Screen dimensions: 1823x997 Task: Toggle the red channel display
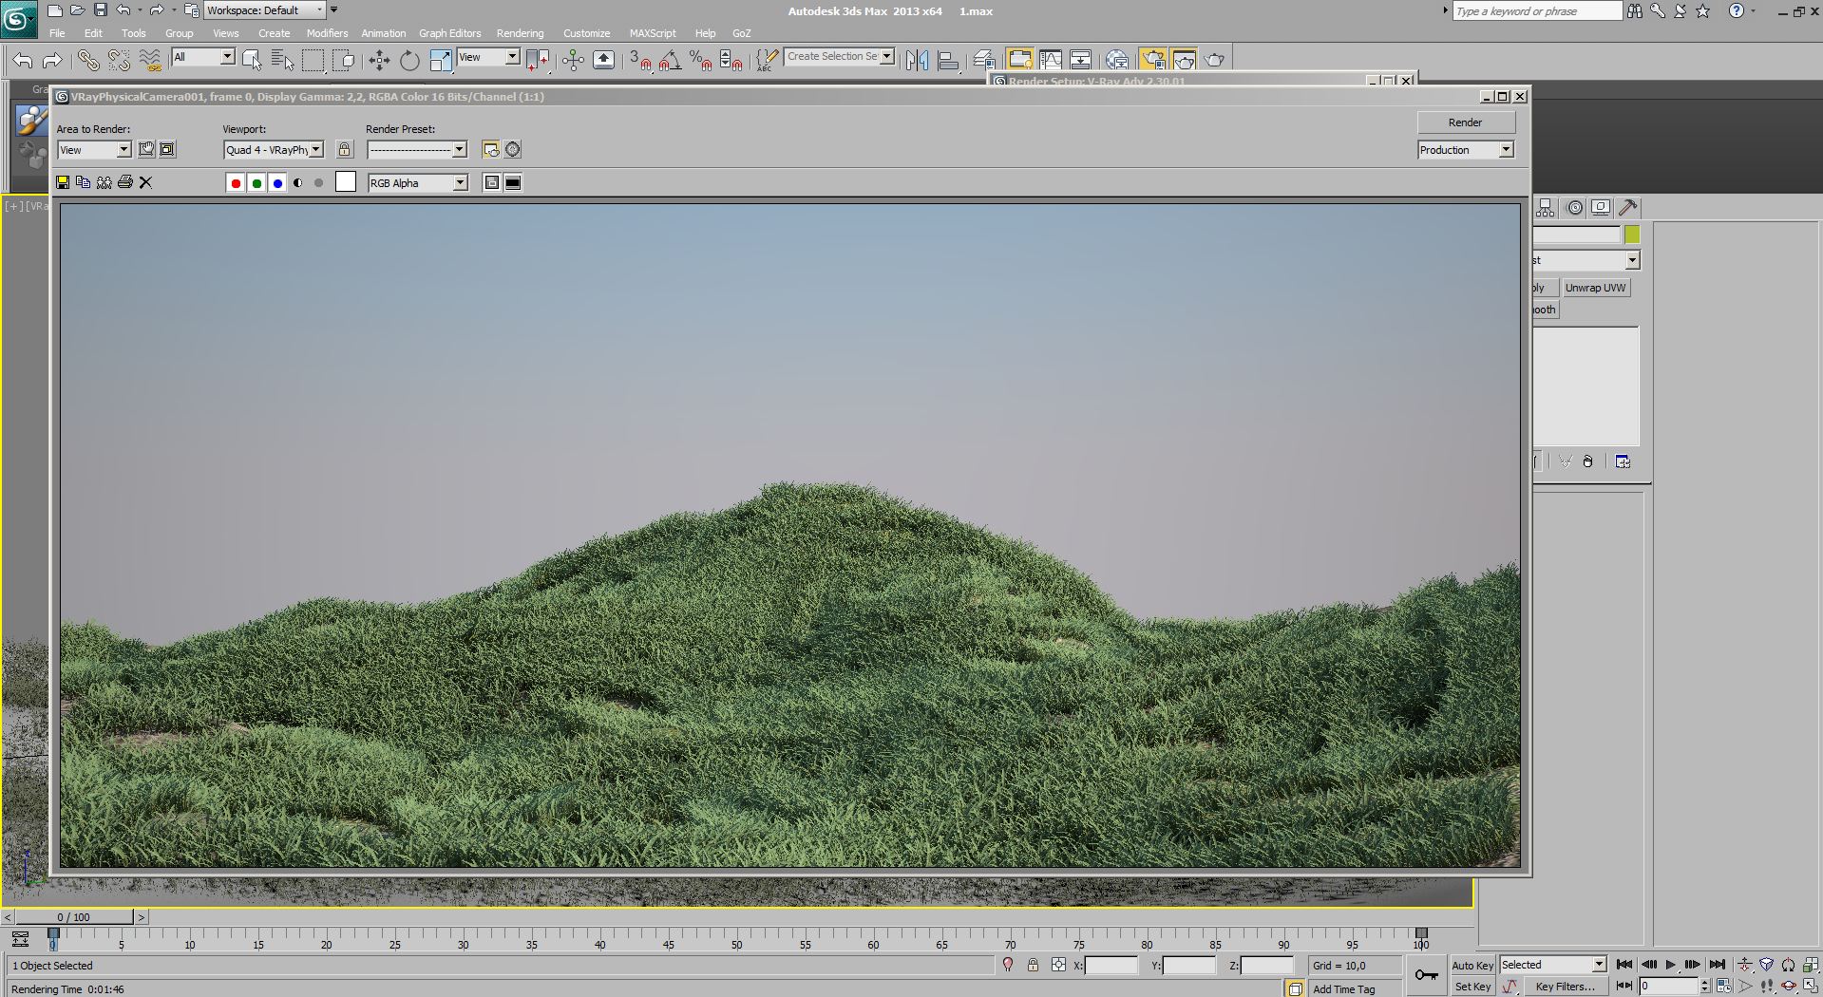pos(236,183)
